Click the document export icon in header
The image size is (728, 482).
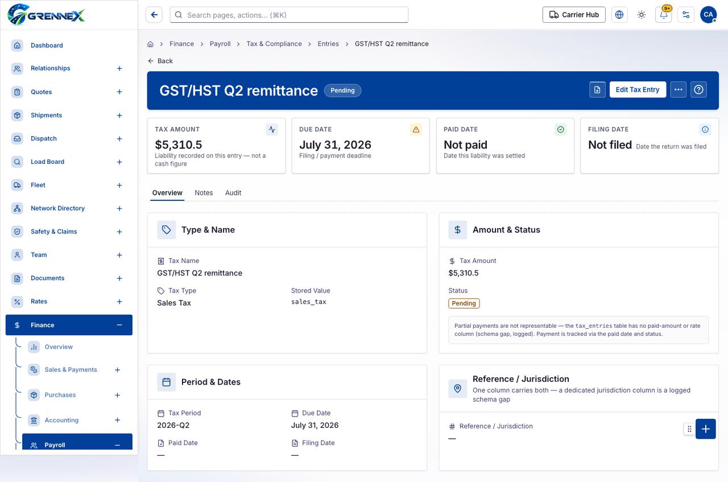[x=597, y=89]
